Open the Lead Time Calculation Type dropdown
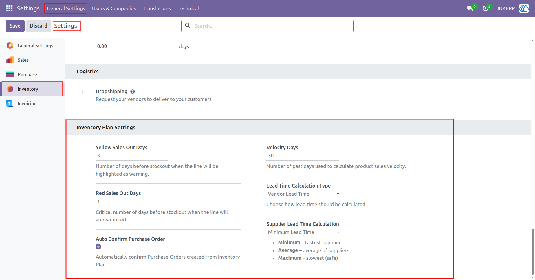This screenshot has height=280, width=535. point(303,194)
